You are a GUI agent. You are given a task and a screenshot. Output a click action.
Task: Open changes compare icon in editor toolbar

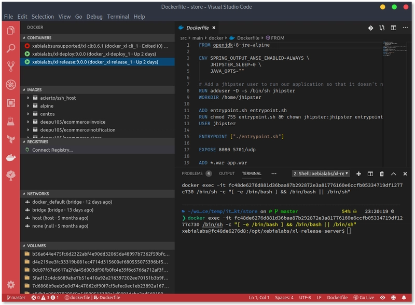pyautogui.click(x=382, y=28)
